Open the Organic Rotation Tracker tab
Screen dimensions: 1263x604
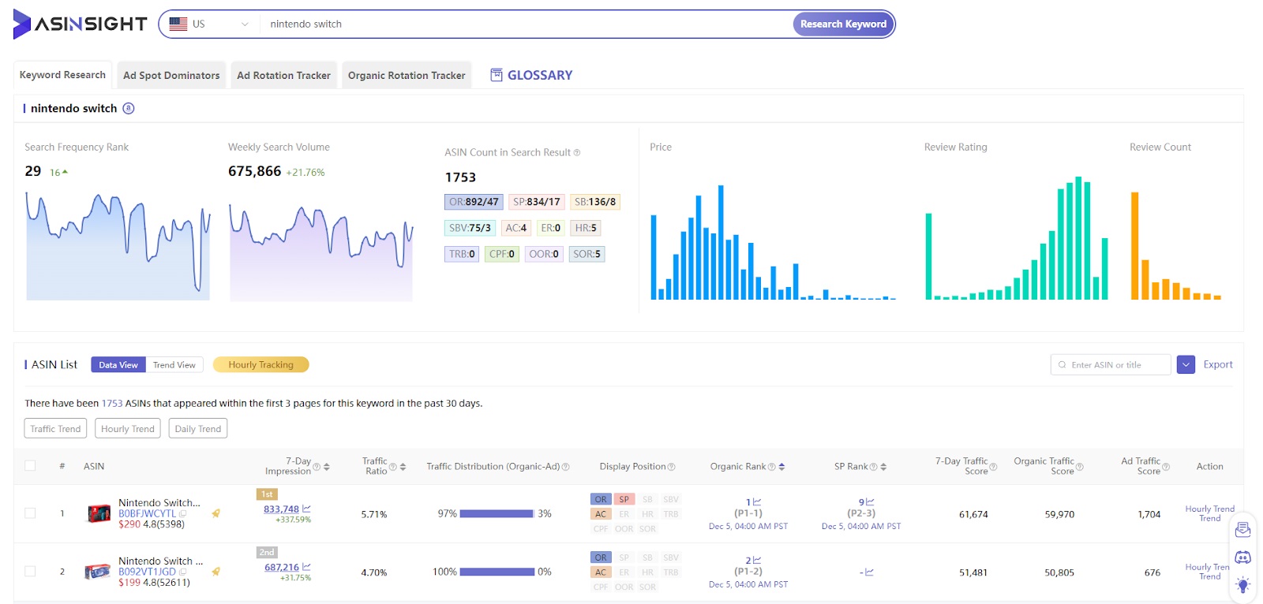[407, 75]
